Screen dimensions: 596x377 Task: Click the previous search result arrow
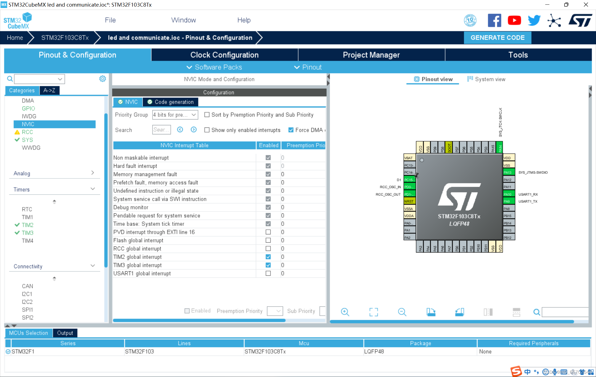180,129
